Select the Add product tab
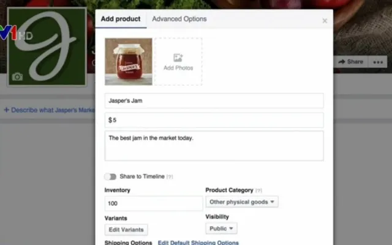 (121, 19)
